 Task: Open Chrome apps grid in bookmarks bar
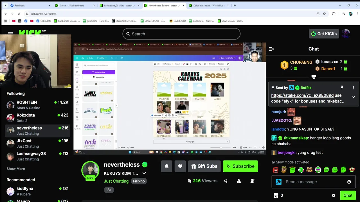(x=5, y=21)
